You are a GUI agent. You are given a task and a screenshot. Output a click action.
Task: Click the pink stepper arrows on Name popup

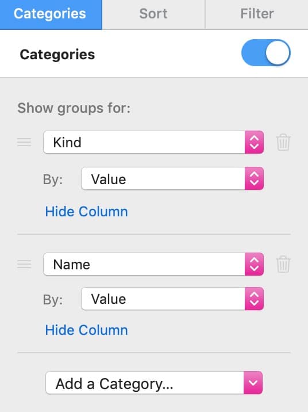pos(254,264)
